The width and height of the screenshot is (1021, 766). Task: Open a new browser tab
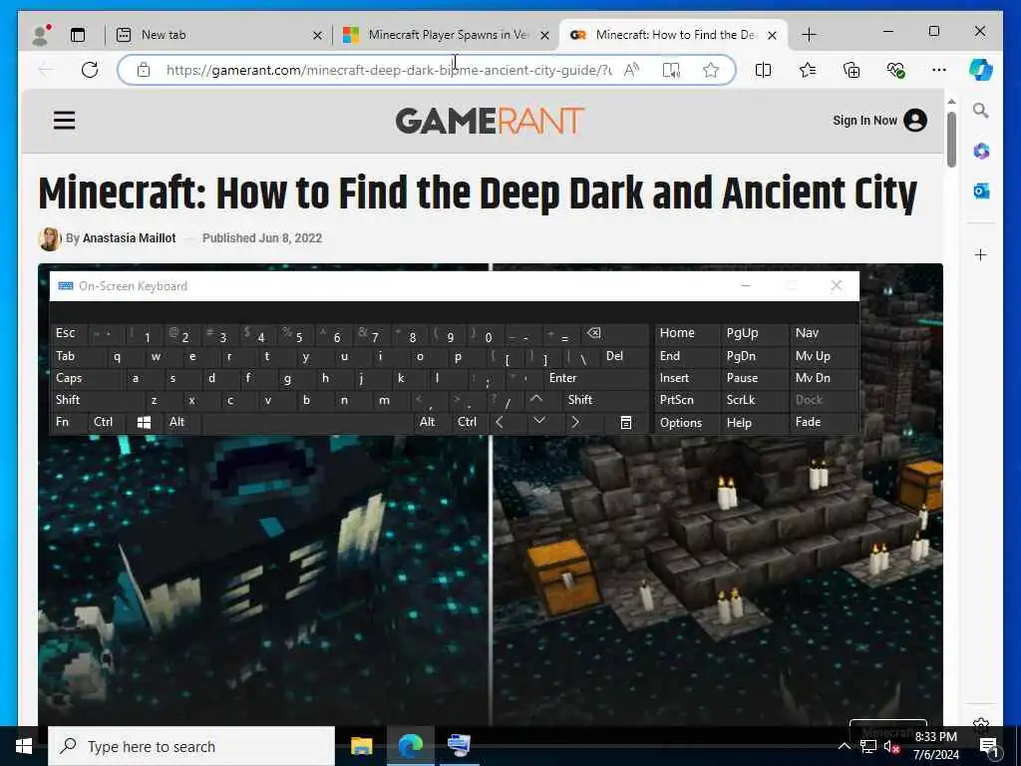(809, 35)
